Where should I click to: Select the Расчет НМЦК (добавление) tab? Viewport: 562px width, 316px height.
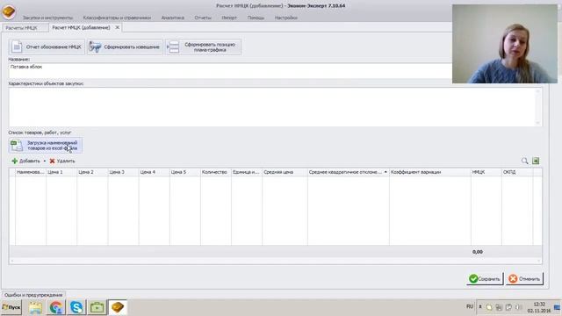point(81,27)
